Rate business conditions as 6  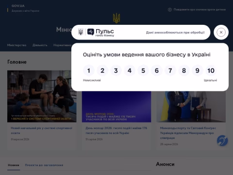tap(157, 70)
